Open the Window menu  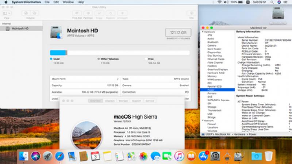[x=68, y=2]
